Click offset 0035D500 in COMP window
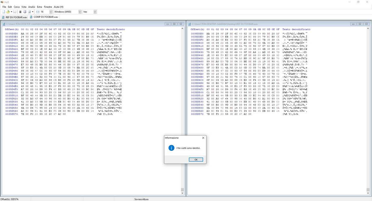372x201 pixels. tap(12, 92)
